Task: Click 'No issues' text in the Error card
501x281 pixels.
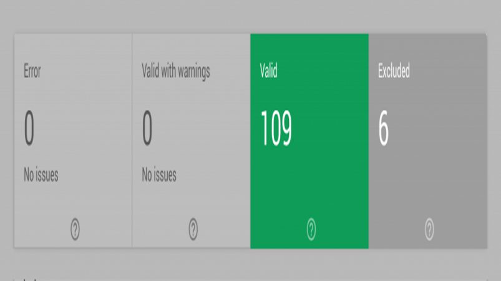Action: (x=41, y=175)
